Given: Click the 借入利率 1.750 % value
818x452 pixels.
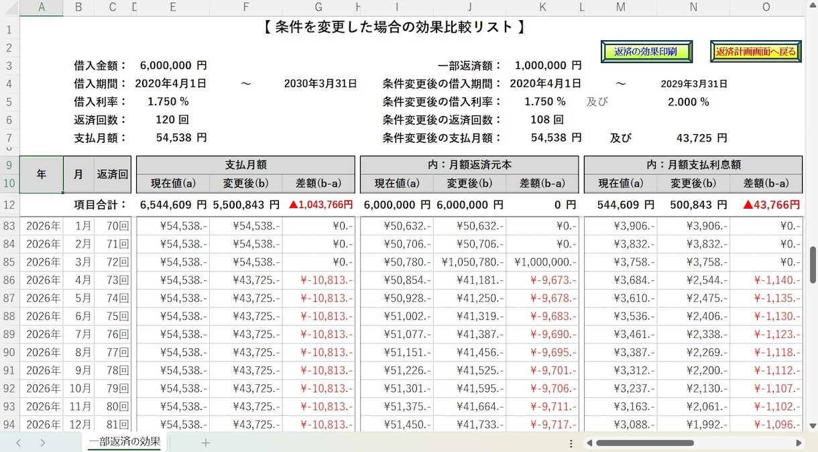Looking at the screenshot, I should 168,102.
